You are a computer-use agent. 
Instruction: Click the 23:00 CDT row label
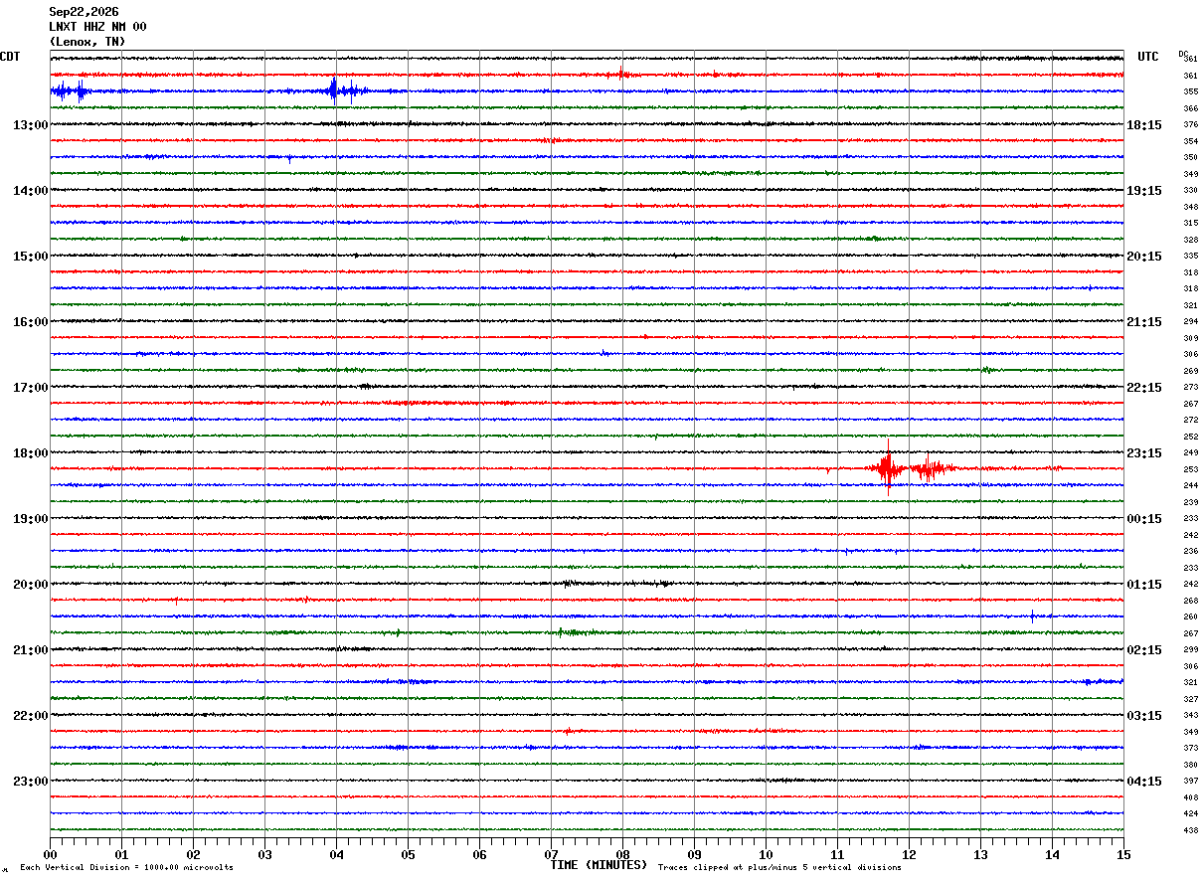click(30, 782)
